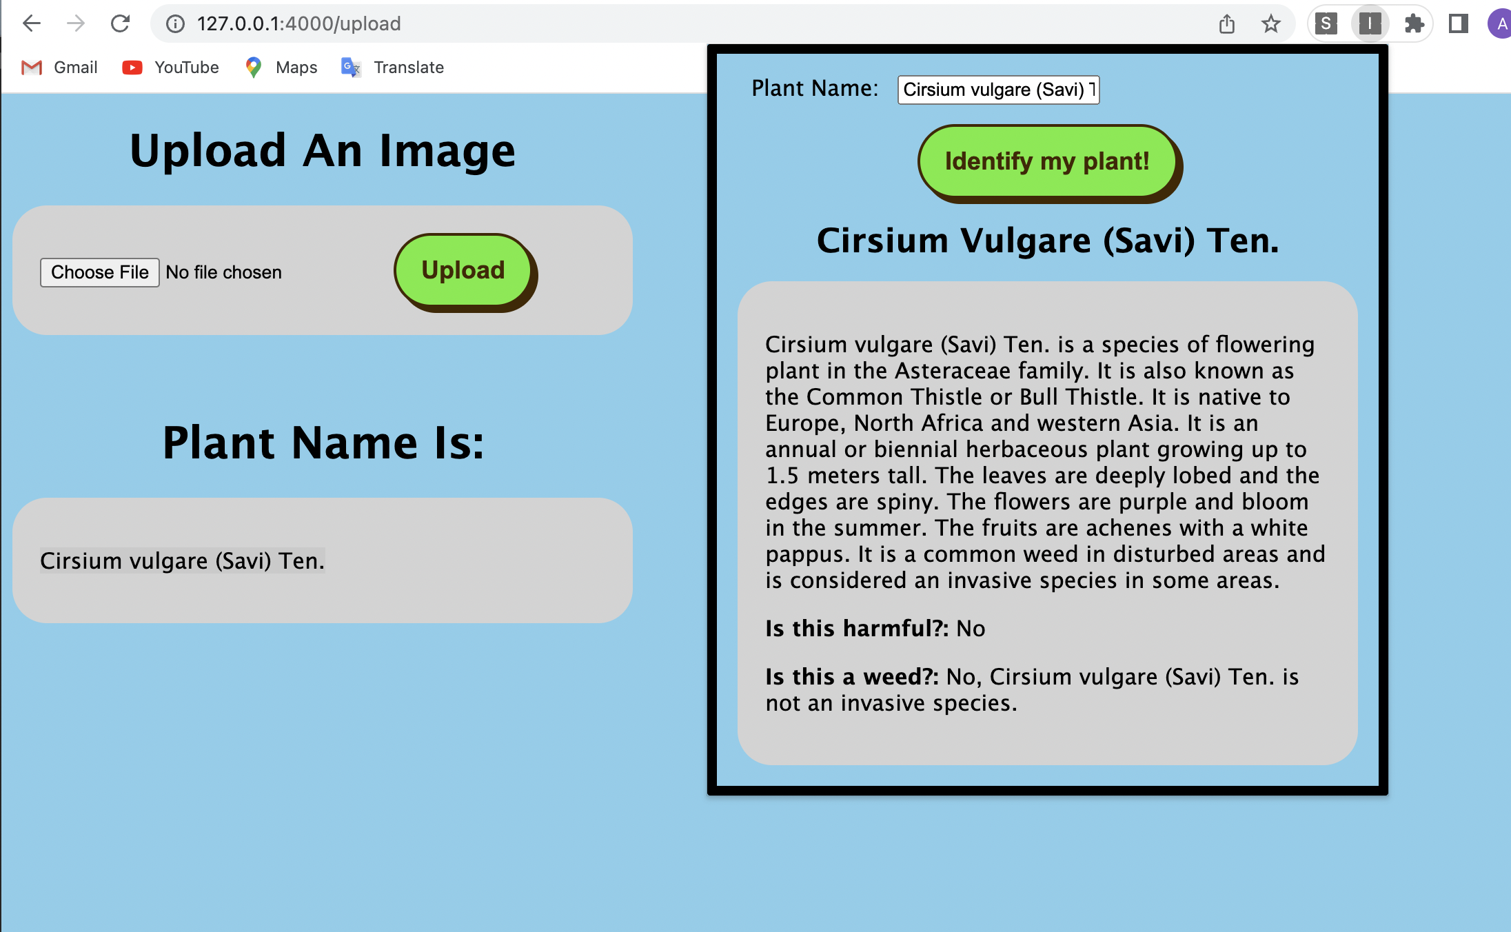
Task: Open the Extensions puzzle piece menu
Action: point(1414,24)
